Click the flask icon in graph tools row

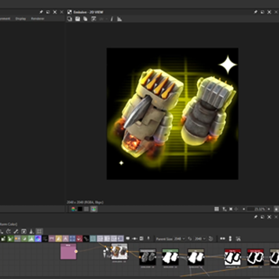coord(32,232)
